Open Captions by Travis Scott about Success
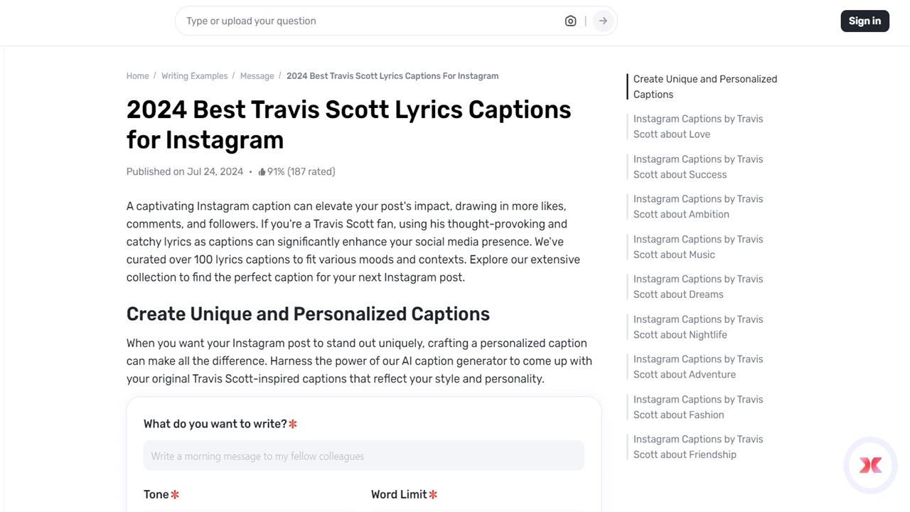910x512 pixels. pos(697,166)
